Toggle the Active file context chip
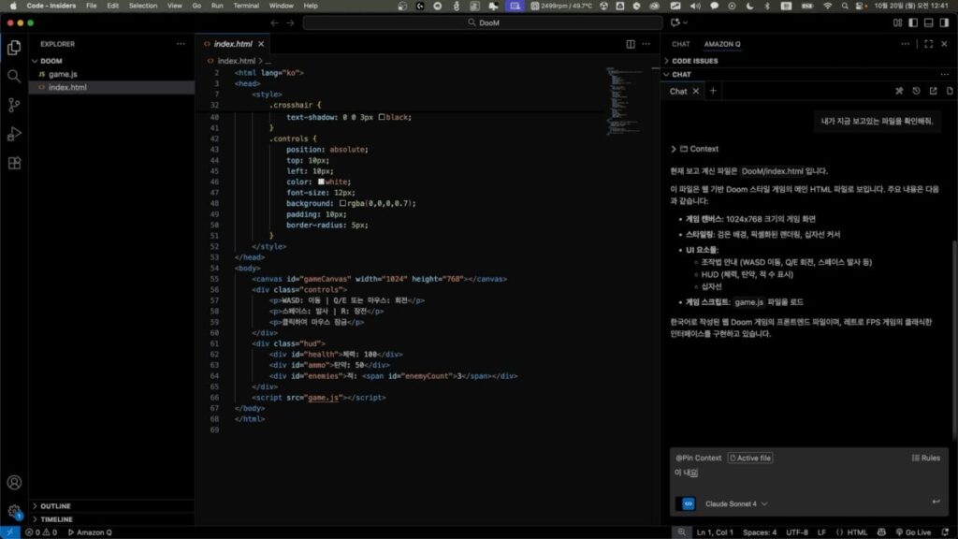Viewport: 958px width, 539px height. coord(751,459)
